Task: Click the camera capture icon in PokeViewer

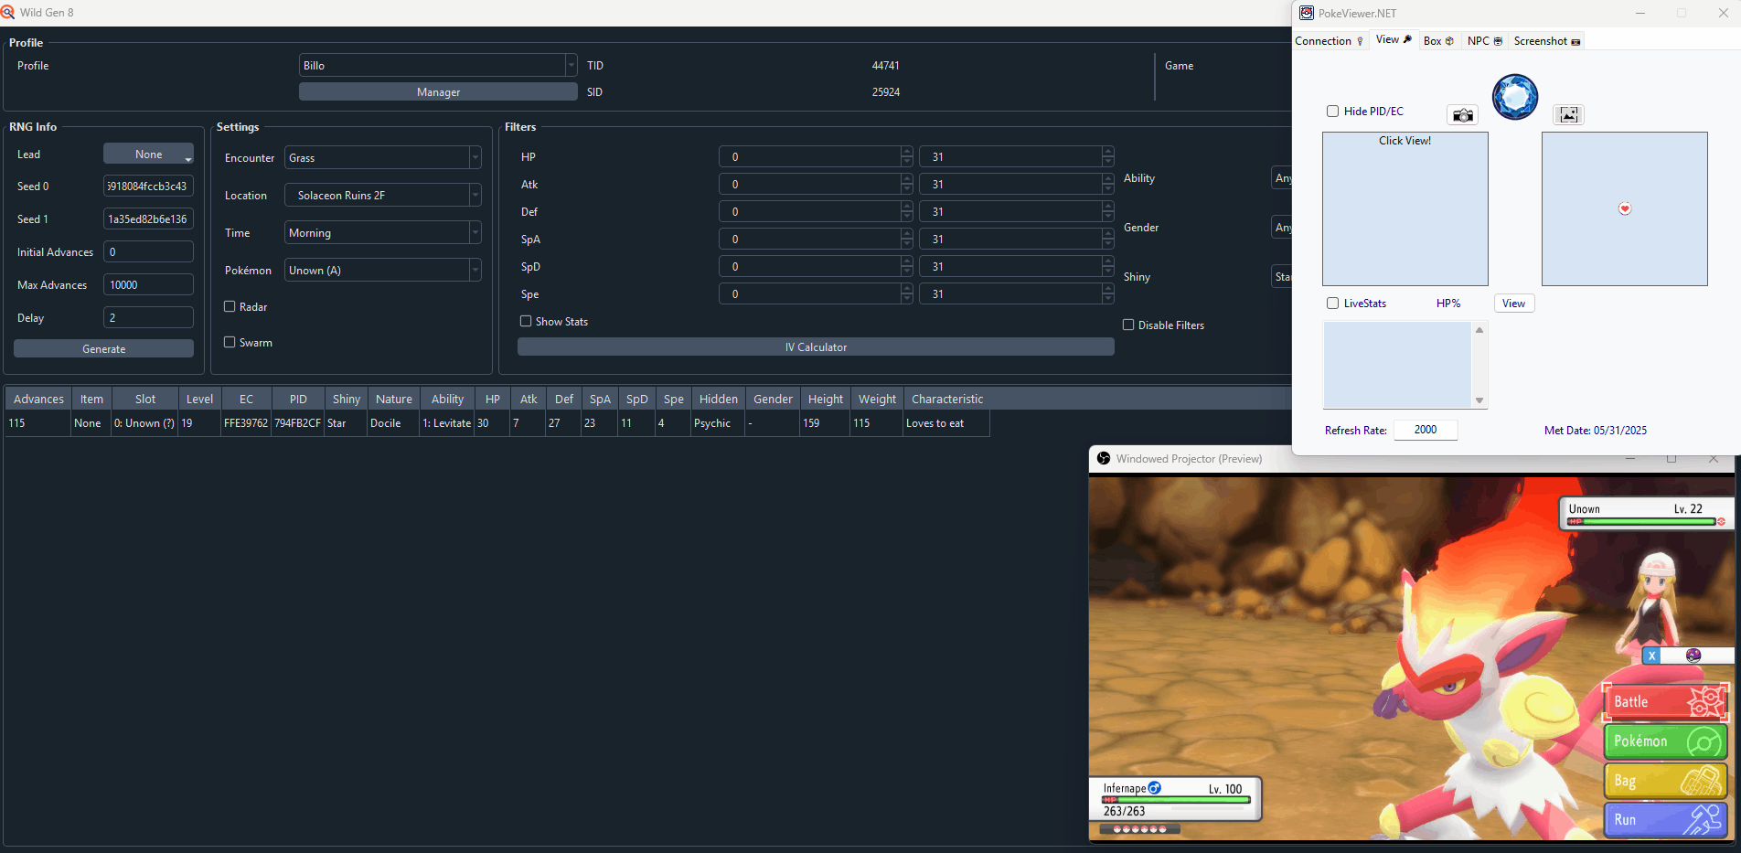Action: click(1463, 115)
